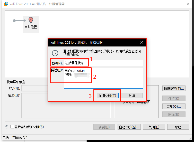The image size is (194, 142).
Task: Enable the 显示自动保护快照 checkbox
Action: (12, 127)
